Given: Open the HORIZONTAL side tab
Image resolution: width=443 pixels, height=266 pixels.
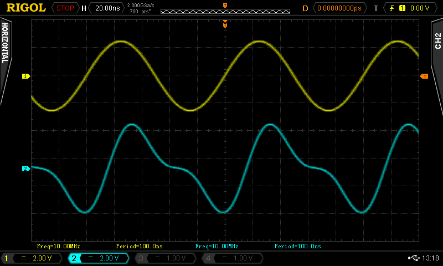Looking at the screenshot, I should click(x=5, y=61).
